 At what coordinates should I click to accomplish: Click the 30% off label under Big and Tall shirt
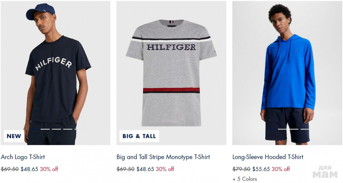(x=165, y=169)
